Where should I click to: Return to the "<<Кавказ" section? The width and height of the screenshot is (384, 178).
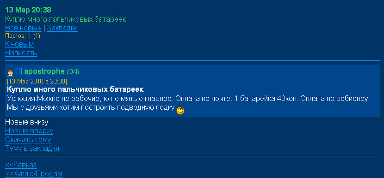point(21,165)
